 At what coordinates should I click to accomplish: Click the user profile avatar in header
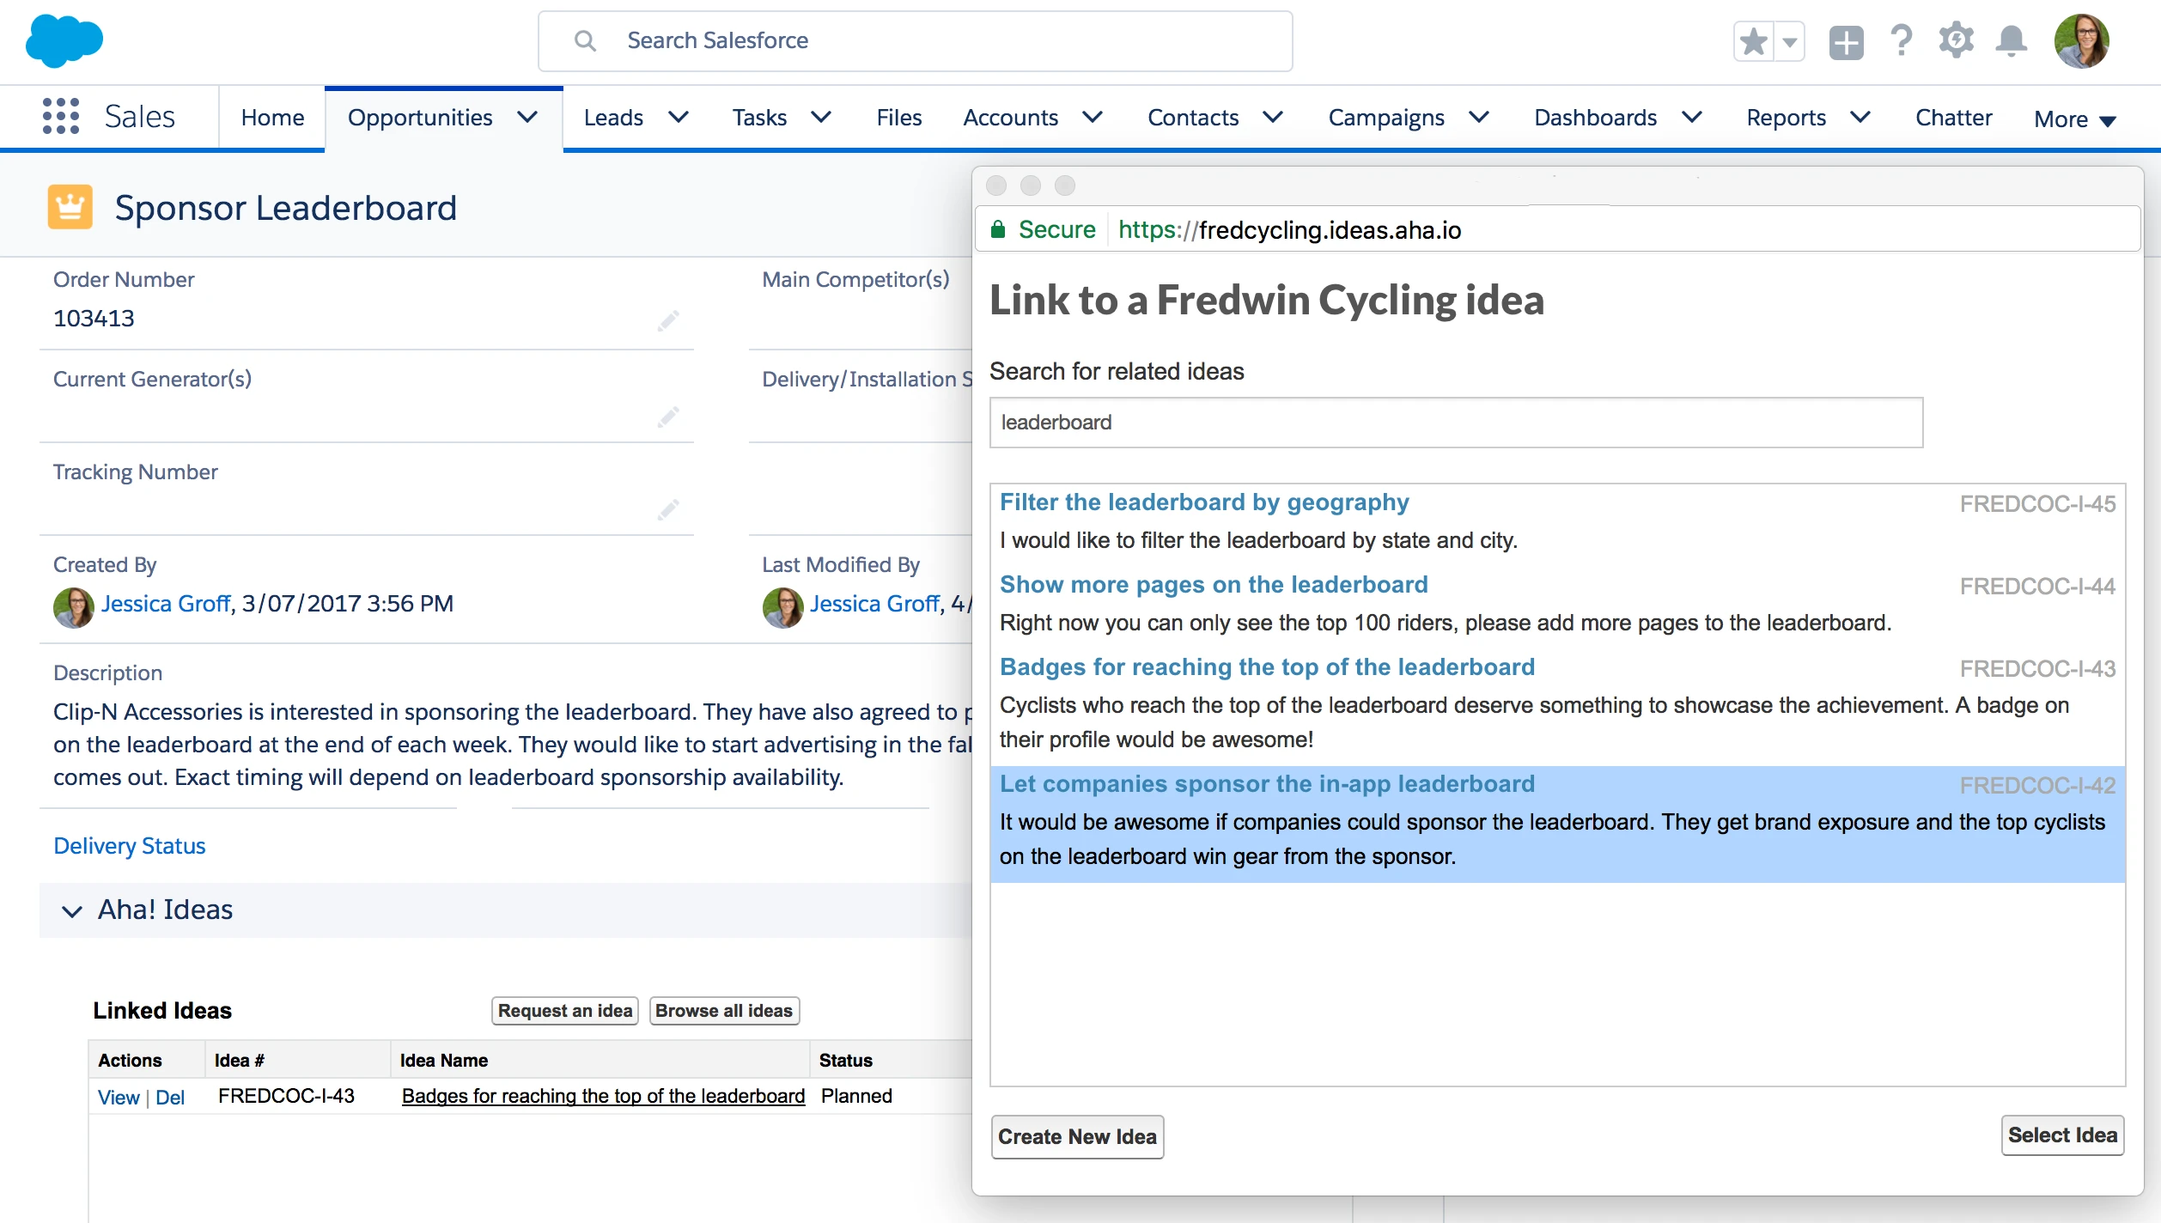coord(2081,40)
